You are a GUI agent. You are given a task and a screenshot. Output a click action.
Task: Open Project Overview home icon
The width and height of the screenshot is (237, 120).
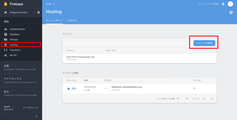point(6,12)
